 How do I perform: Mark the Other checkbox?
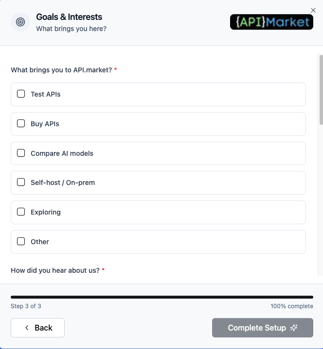[x=21, y=242]
